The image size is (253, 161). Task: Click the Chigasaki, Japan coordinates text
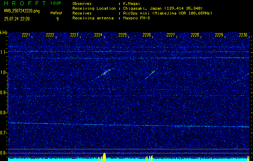pos(162,8)
